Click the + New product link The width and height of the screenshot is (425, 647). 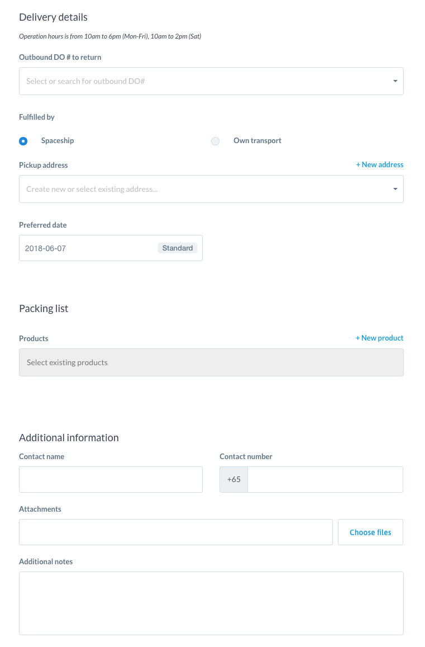379,338
